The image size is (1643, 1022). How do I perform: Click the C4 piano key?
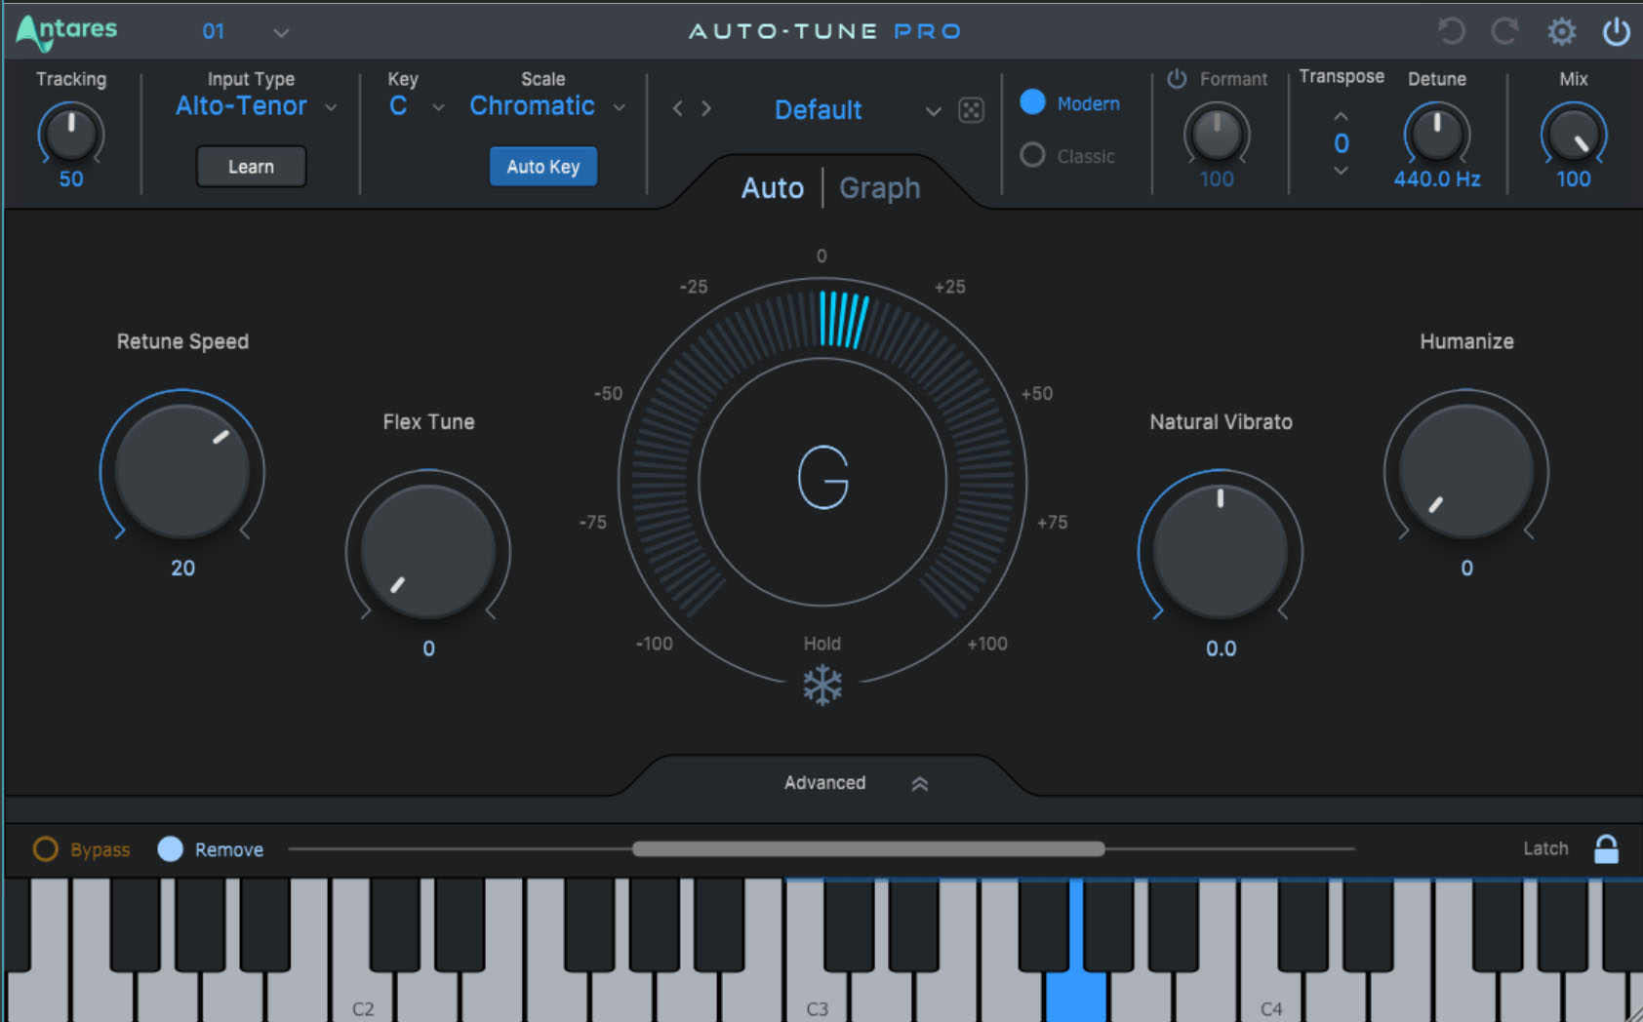1271,995
